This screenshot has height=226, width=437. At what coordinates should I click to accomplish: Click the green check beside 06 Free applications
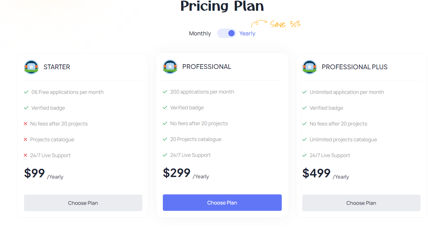(x=26, y=92)
